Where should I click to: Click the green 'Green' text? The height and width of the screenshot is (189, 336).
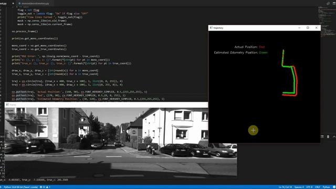(263, 52)
